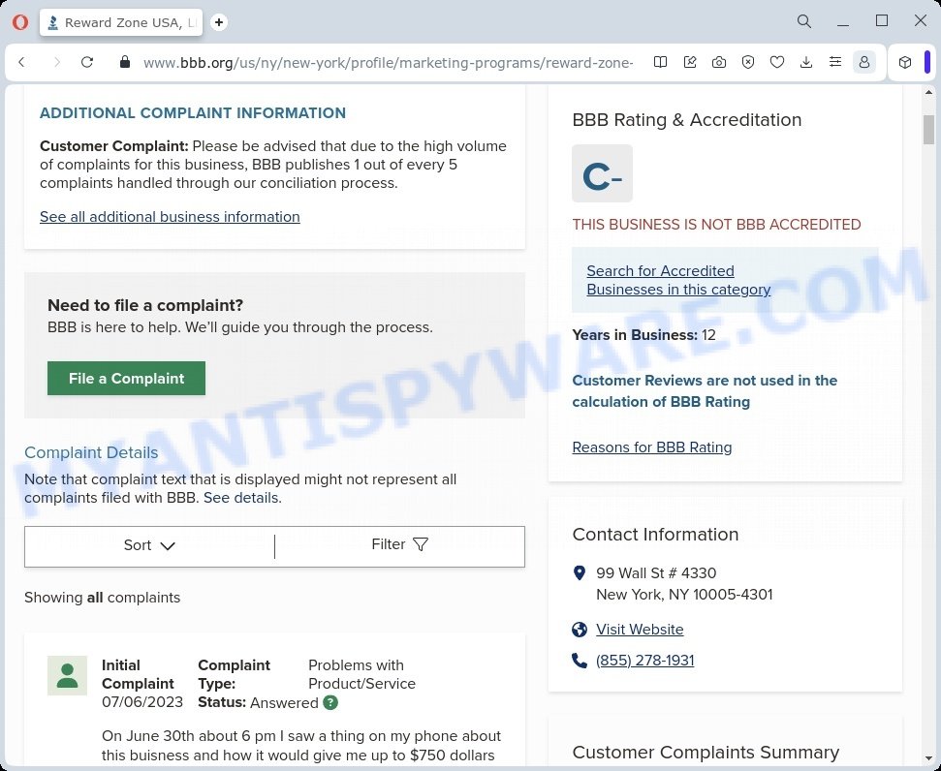View site security padlock info

click(125, 62)
